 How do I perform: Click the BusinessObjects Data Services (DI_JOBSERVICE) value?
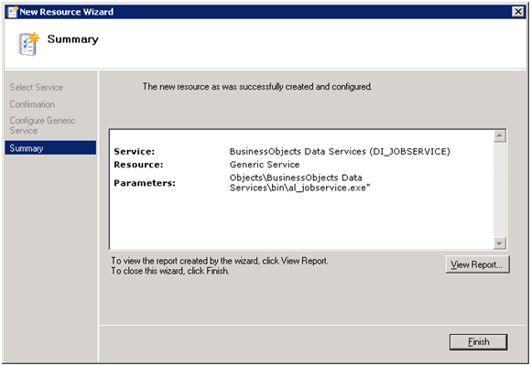[340, 151]
